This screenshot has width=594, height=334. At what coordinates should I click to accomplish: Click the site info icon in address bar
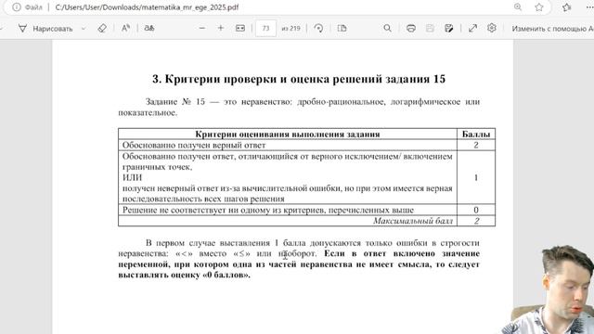[17, 7]
